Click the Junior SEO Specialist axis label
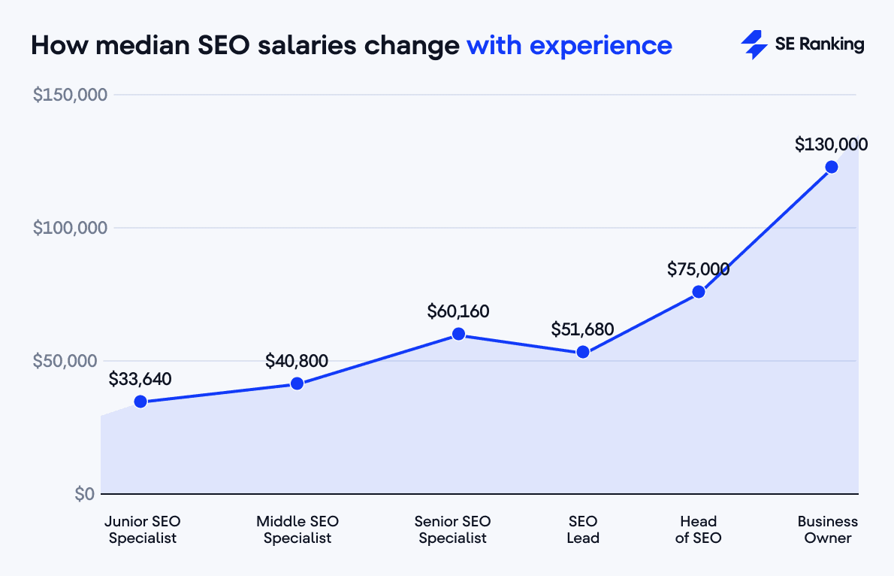This screenshot has width=894, height=576. [x=143, y=529]
